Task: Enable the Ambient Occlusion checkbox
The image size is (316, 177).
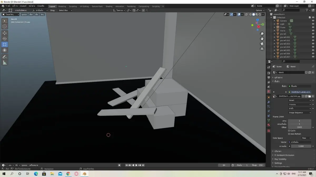Action: (275, 155)
